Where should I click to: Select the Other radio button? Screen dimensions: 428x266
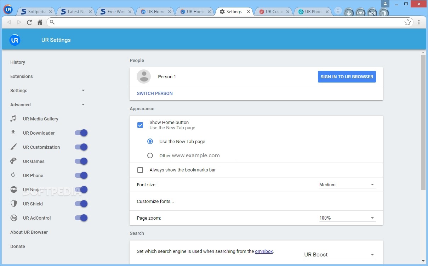click(150, 155)
